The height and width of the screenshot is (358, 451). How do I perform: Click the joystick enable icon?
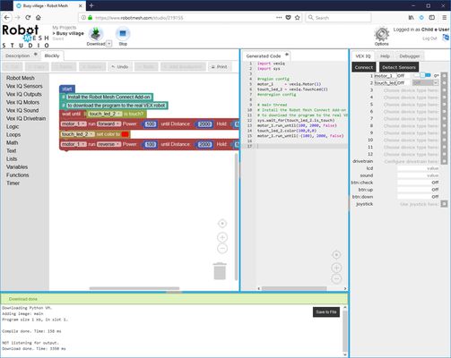[444, 204]
